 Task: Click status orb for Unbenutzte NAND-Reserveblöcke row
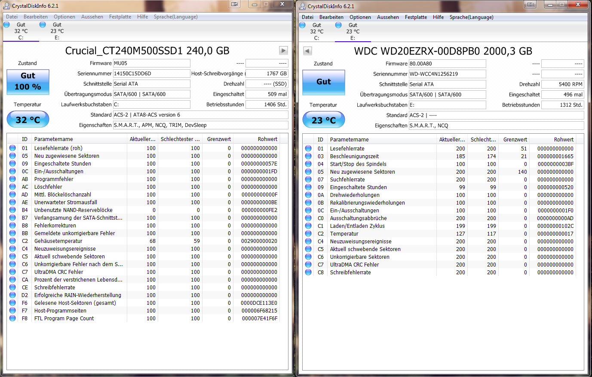tap(12, 210)
